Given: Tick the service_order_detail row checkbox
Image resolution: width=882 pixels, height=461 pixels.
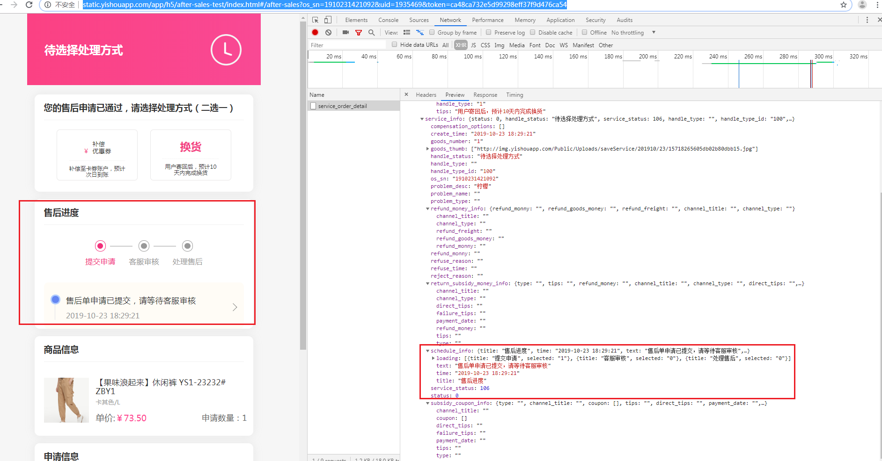Looking at the screenshot, I should click(x=313, y=106).
